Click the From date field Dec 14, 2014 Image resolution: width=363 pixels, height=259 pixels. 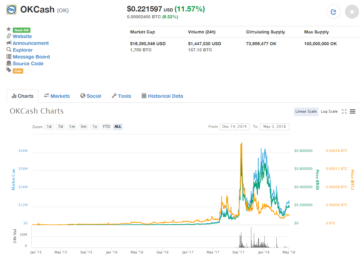pyautogui.click(x=235, y=127)
